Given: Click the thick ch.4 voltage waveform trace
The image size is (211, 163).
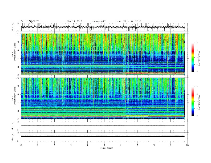Looking at the screenshot, I should tap(103, 136).
